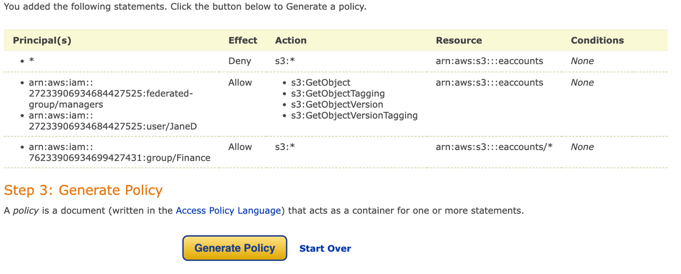Viewport: 681px width, 274px height.
Task: Click the Principal(s) column header
Action: 42,40
